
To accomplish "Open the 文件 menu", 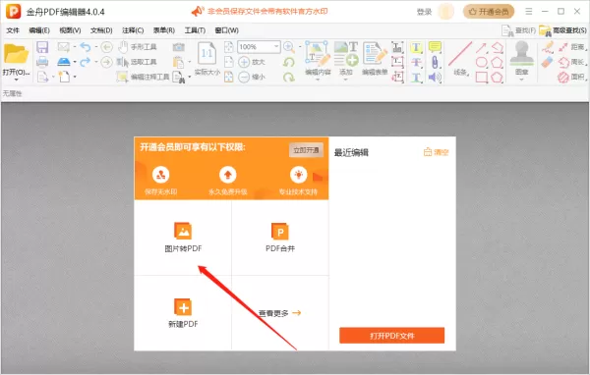I will [x=13, y=30].
